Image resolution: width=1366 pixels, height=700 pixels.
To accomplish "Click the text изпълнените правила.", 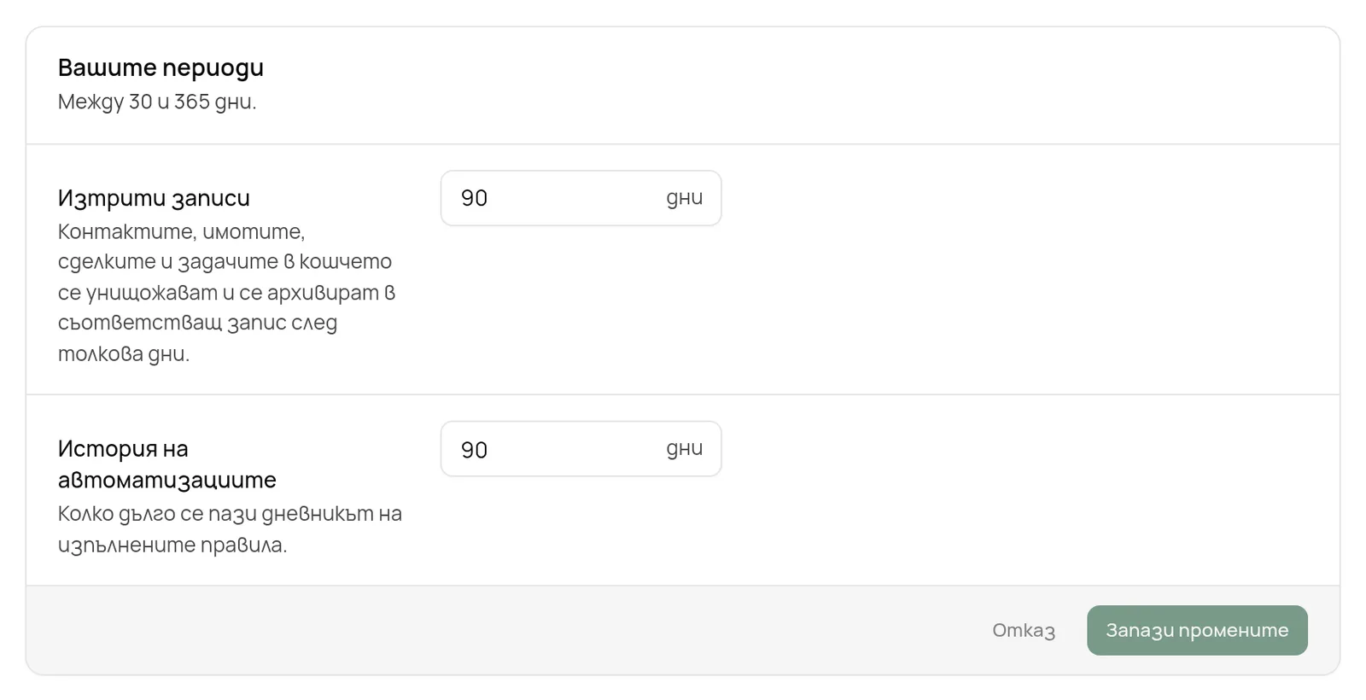I will click(x=172, y=545).
